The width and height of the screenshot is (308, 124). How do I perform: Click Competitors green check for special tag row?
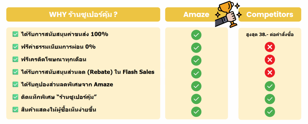tap(269, 99)
